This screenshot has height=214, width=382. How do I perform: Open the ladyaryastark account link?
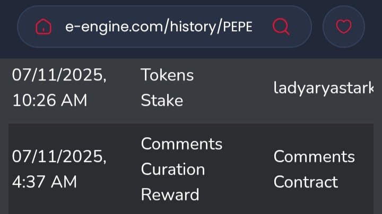(323, 87)
